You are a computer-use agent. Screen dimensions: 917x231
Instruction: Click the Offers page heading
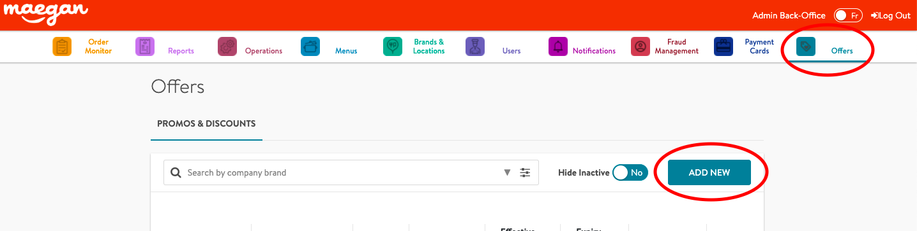point(178,87)
